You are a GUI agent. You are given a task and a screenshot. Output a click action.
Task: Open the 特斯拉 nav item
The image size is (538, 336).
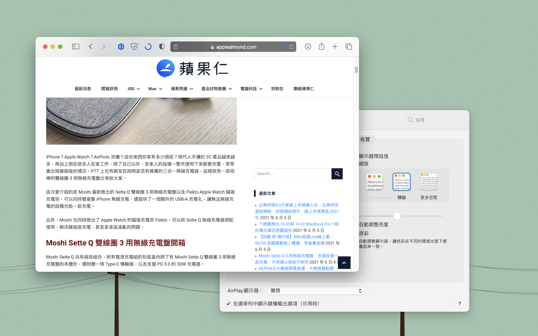(277, 89)
